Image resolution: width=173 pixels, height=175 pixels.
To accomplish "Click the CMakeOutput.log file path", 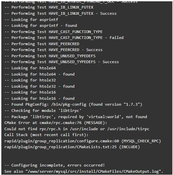I will tap(93, 171).
